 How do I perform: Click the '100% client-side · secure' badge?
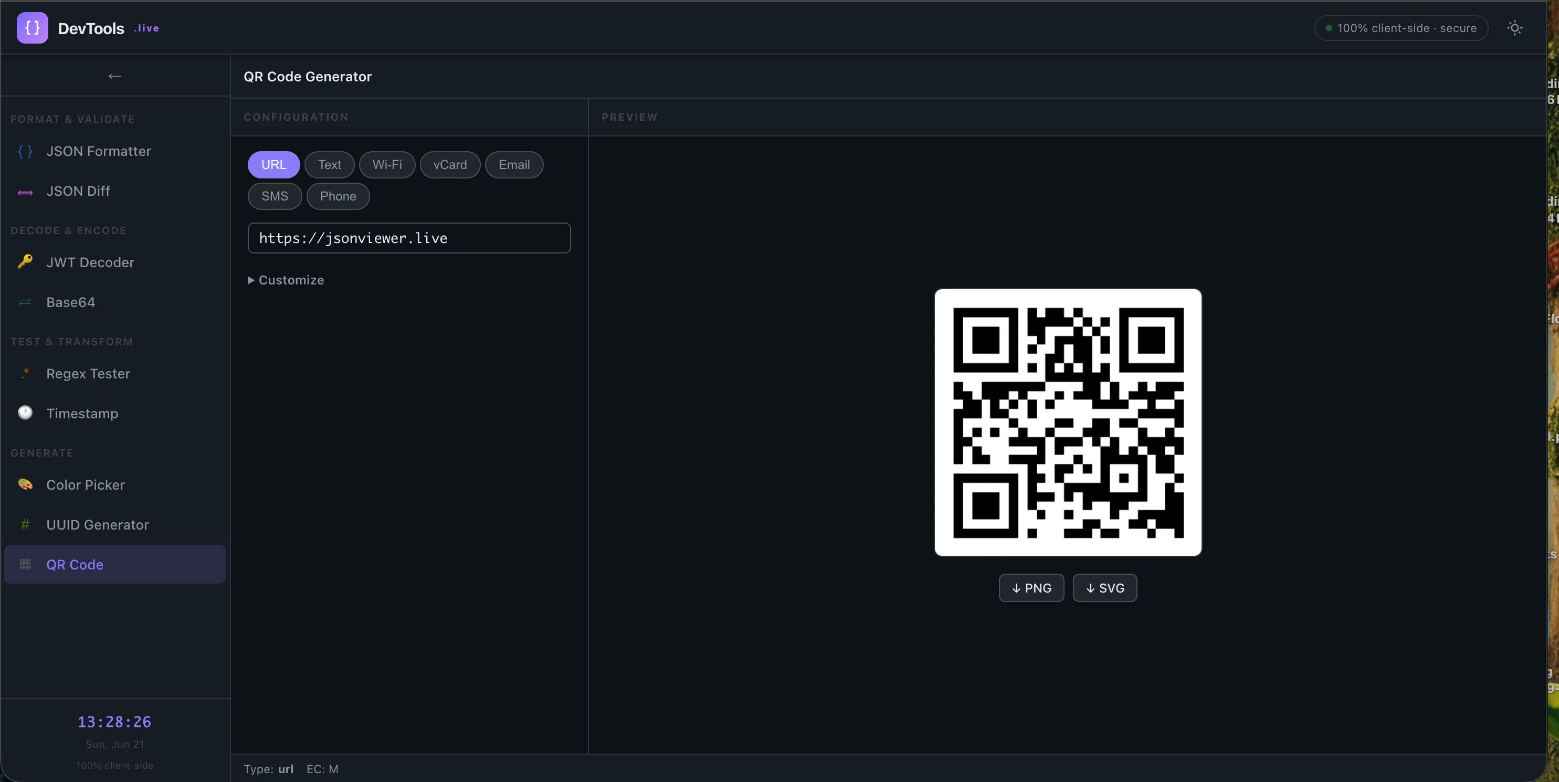point(1401,28)
